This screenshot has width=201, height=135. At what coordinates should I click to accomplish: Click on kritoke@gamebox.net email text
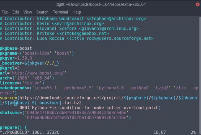point(83,34)
